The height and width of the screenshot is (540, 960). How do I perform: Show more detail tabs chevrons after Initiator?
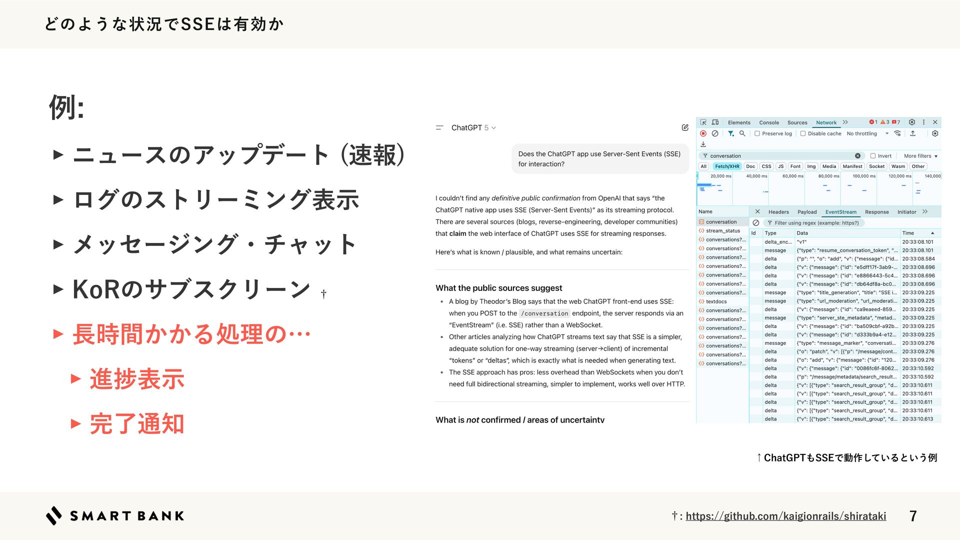click(925, 211)
